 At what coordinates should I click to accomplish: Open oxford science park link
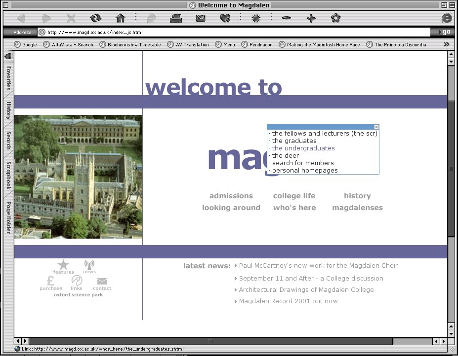coord(78,295)
